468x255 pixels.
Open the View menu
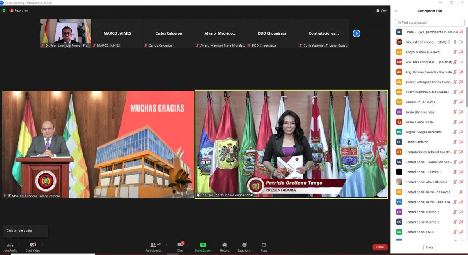click(x=381, y=10)
